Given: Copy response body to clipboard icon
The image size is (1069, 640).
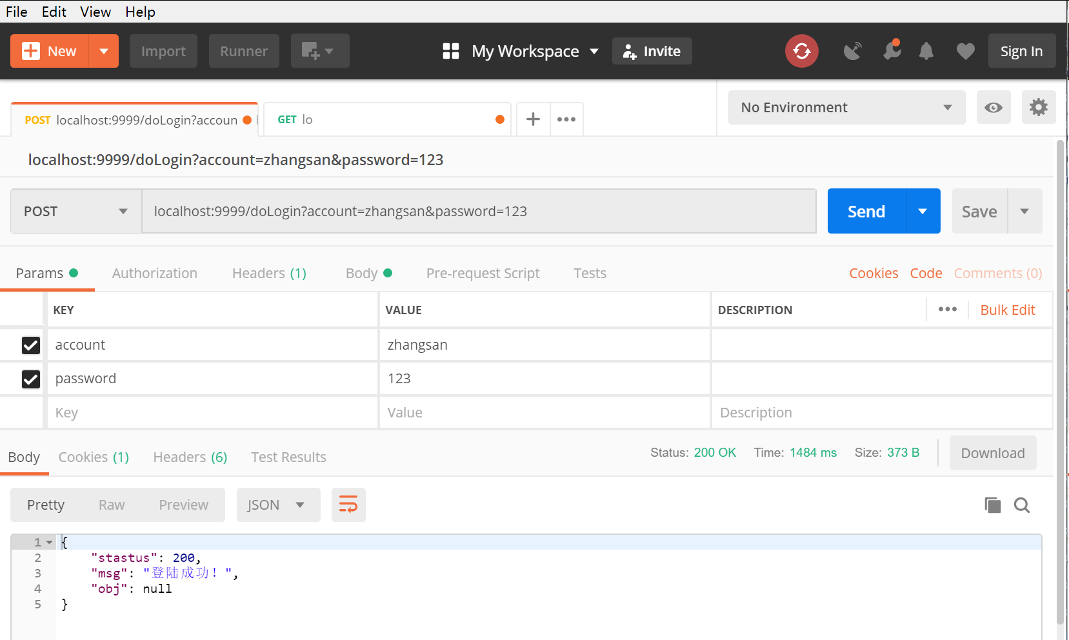Looking at the screenshot, I should click(x=992, y=505).
